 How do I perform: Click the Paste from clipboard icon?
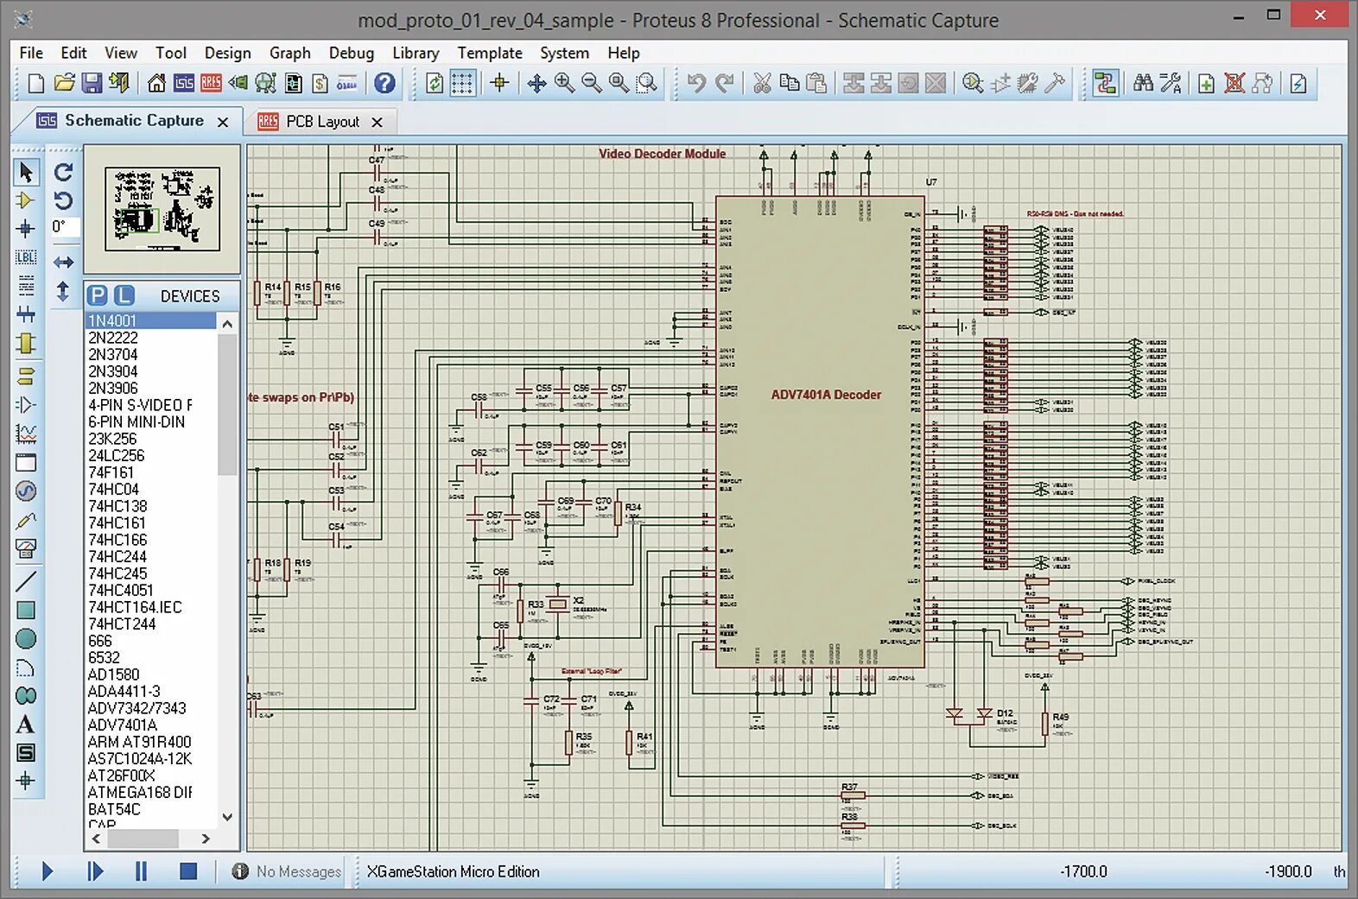pyautogui.click(x=816, y=83)
